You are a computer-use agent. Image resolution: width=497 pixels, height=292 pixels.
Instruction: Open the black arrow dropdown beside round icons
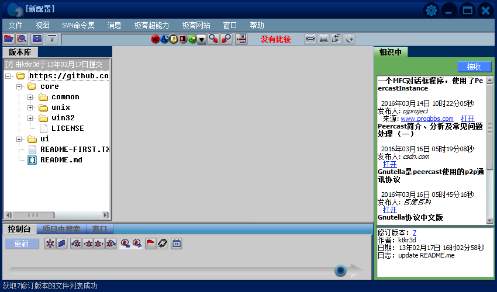coord(202,40)
